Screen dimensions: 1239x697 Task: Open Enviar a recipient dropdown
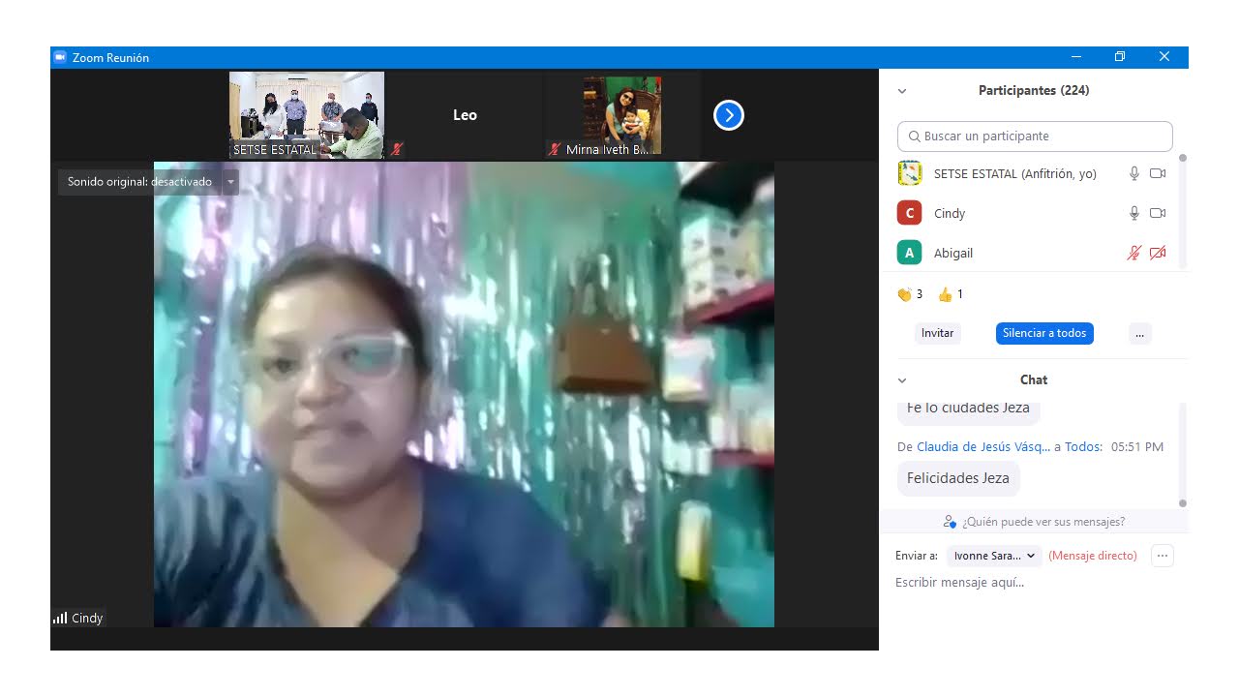click(993, 556)
